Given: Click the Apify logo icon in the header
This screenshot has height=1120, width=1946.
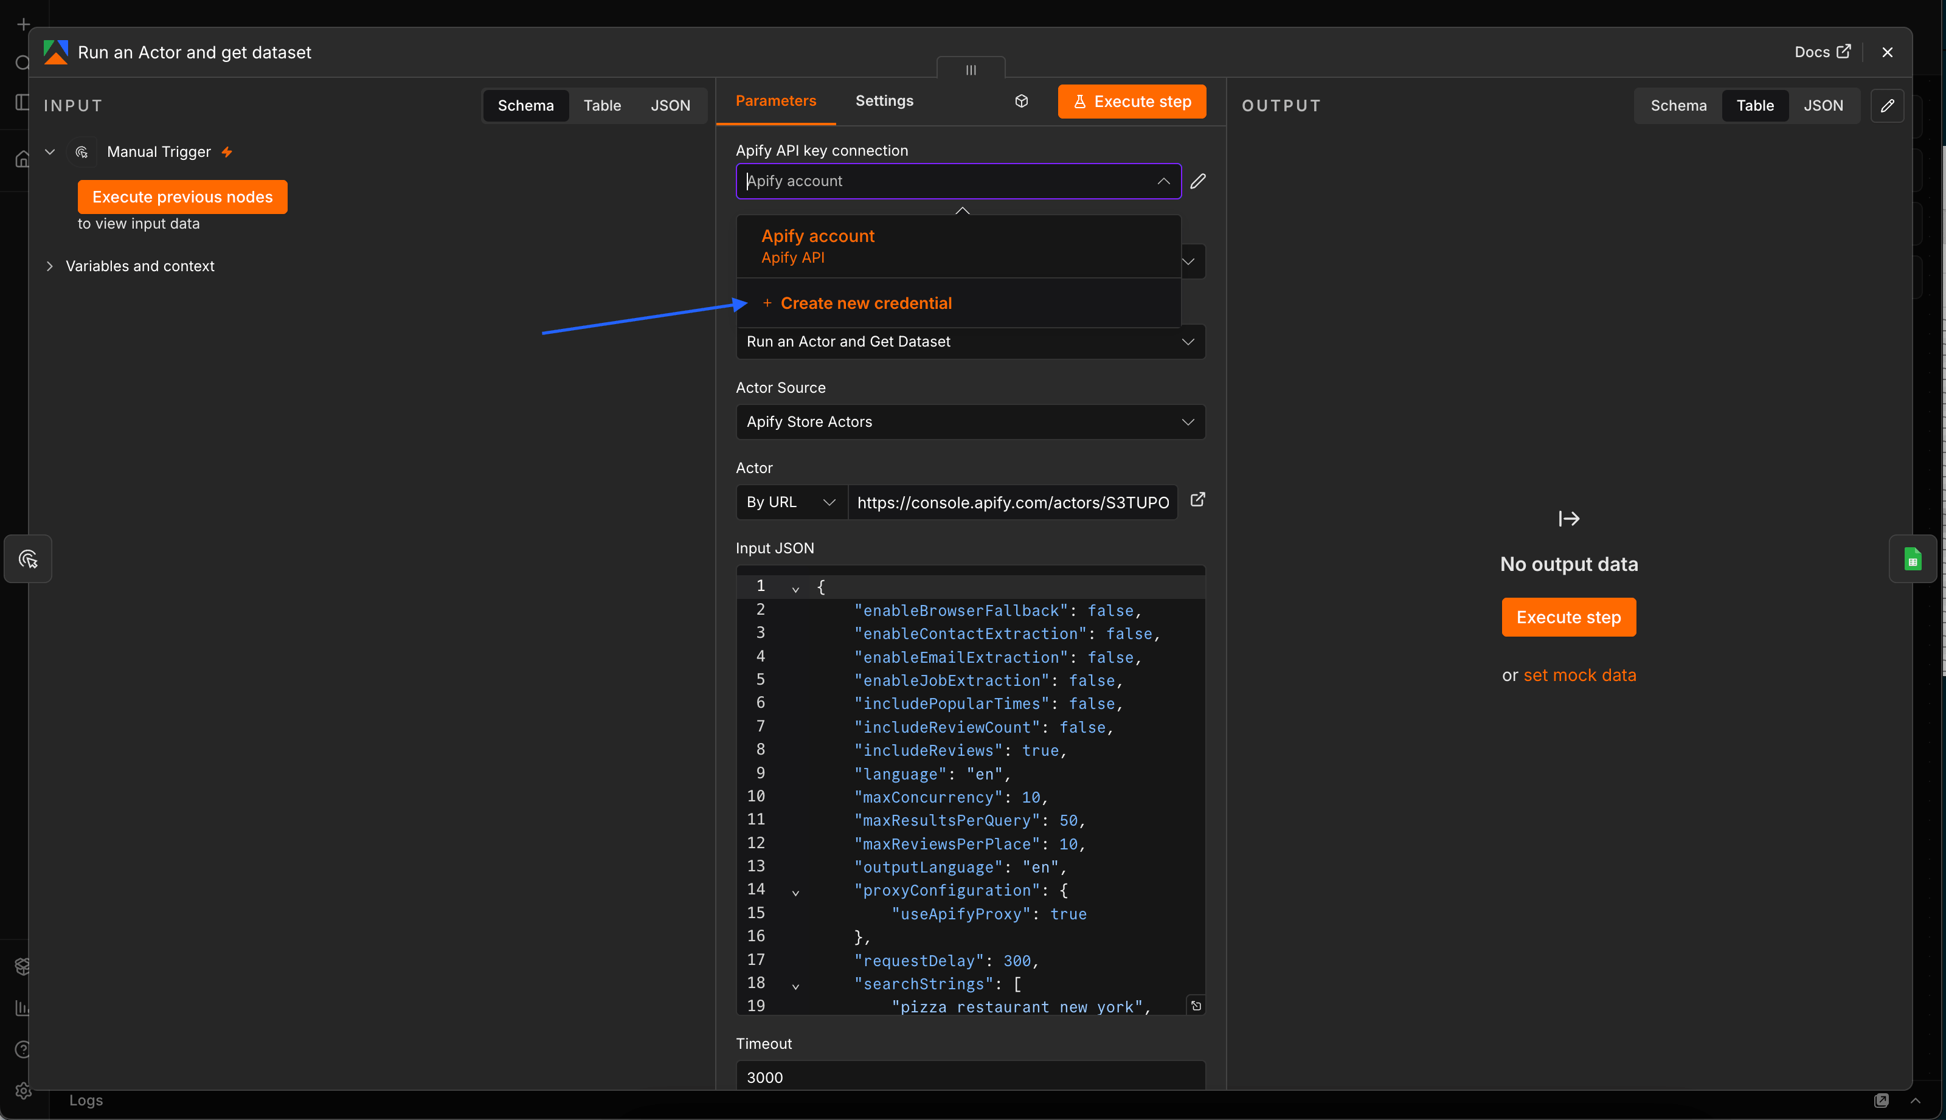Looking at the screenshot, I should tap(55, 52).
